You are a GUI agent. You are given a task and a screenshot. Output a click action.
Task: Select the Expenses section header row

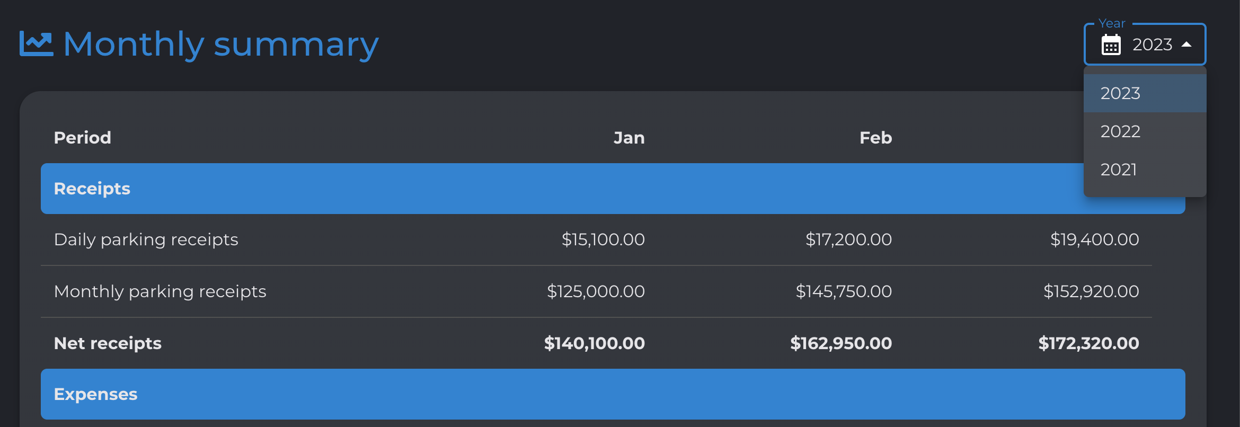[613, 394]
